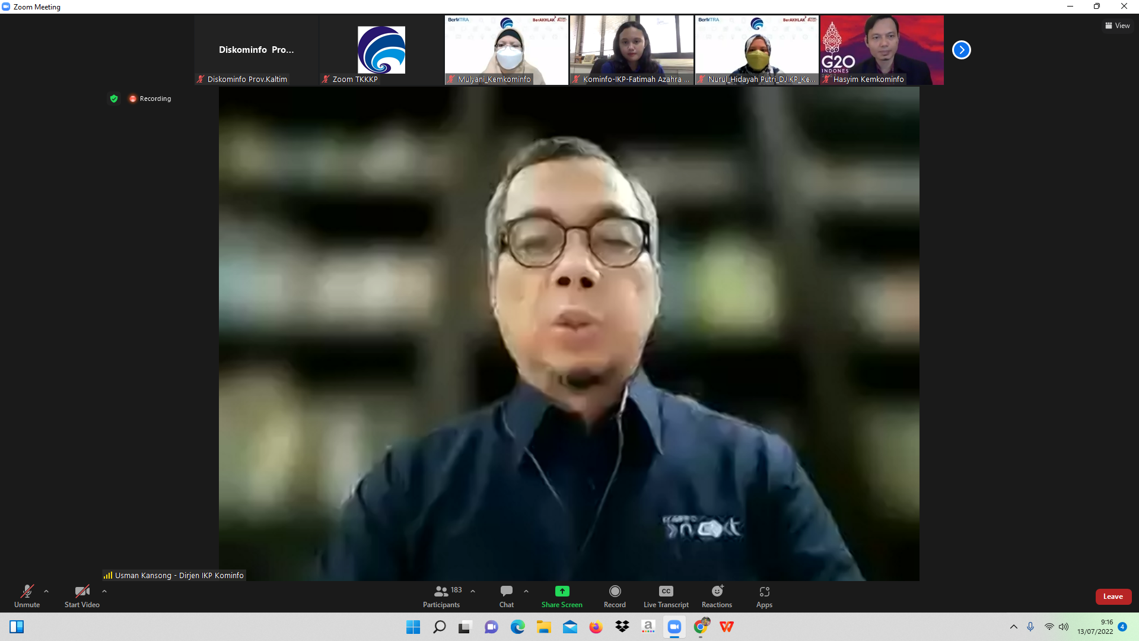Image resolution: width=1139 pixels, height=641 pixels.
Task: Open Windows Start menu on taskbar
Action: (413, 627)
